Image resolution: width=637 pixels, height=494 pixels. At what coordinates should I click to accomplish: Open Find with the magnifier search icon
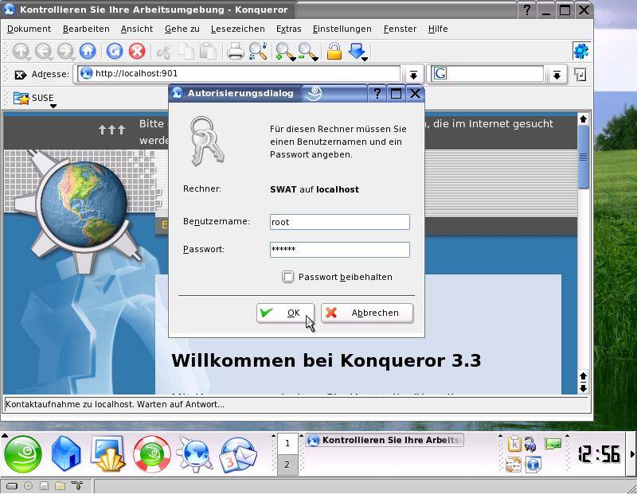257,51
